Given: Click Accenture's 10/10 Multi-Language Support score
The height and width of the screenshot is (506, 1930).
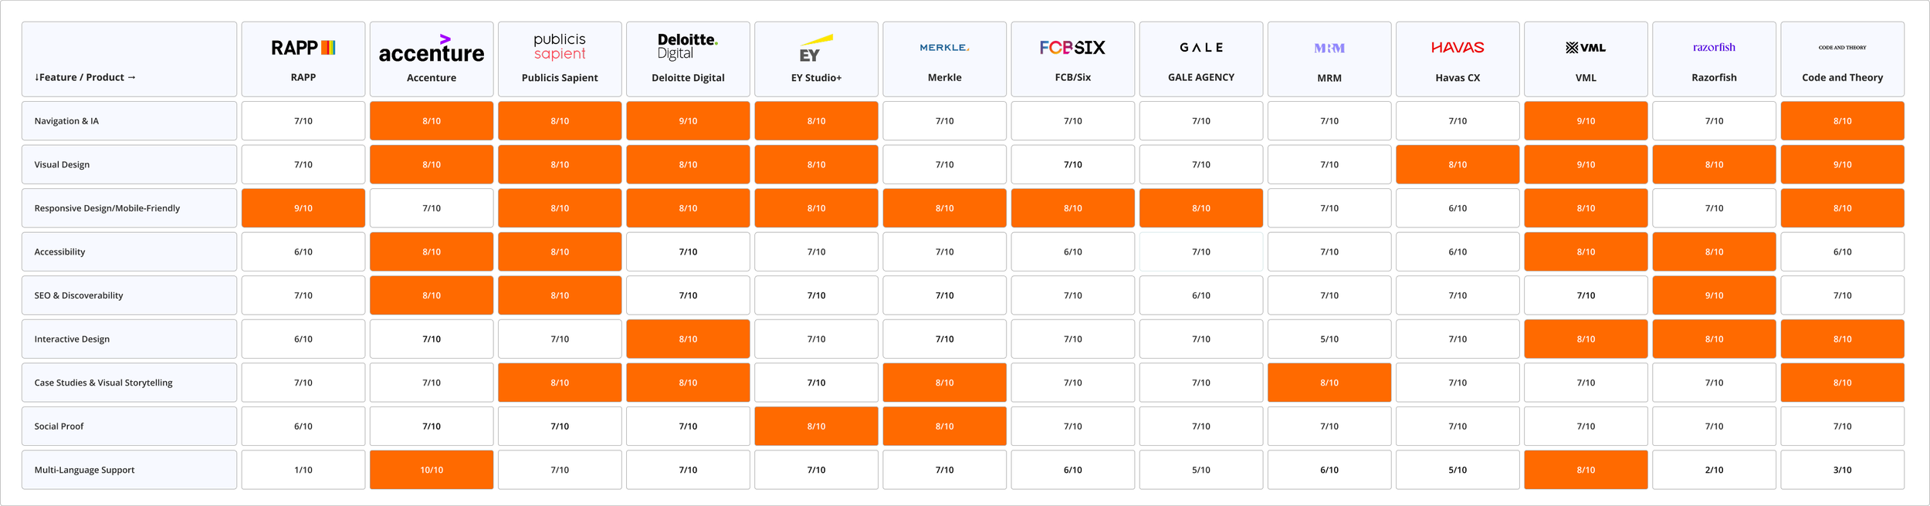Looking at the screenshot, I should click(x=432, y=470).
